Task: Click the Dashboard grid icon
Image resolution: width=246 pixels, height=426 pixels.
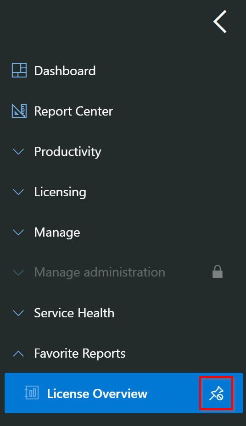Action: point(19,70)
